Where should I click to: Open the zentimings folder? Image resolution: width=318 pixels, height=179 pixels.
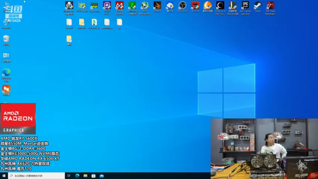click(107, 24)
